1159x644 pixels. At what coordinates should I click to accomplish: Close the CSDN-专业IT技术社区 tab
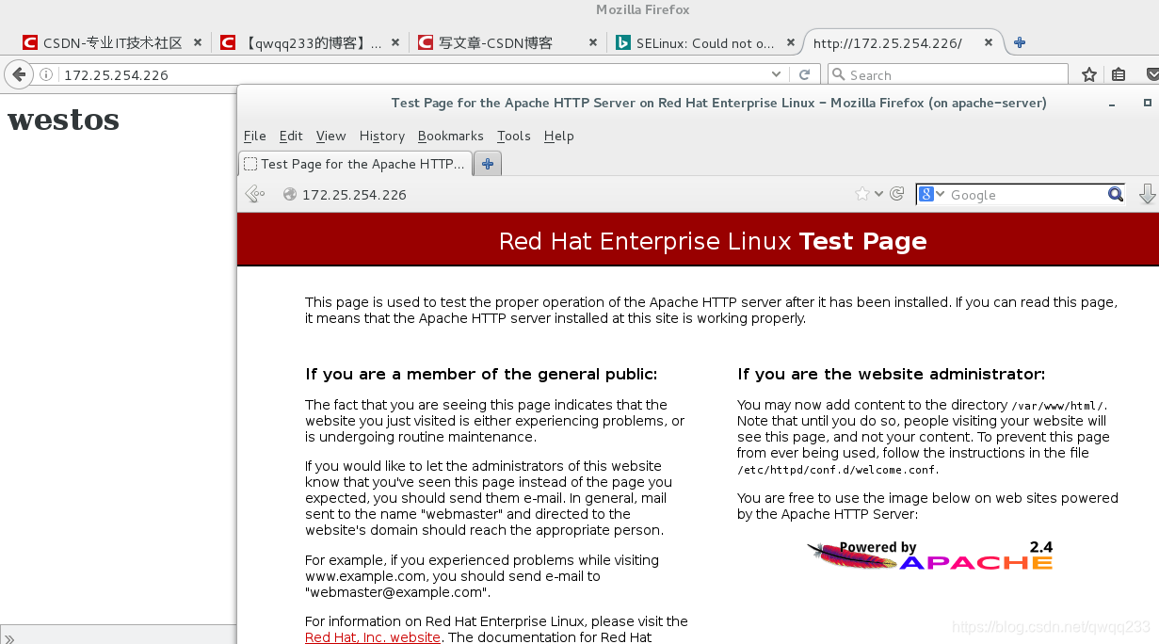point(198,42)
